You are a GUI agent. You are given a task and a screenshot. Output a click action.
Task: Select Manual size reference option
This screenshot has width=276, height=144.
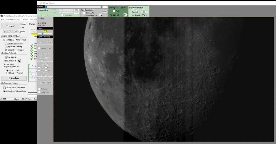(x=15, y=91)
